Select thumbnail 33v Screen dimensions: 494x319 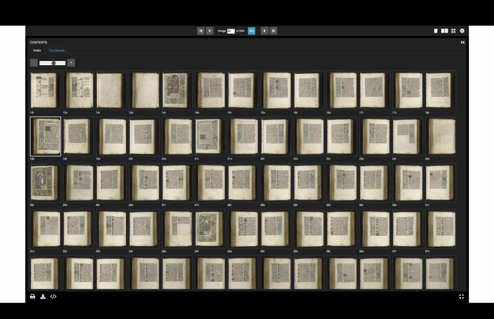(177, 229)
